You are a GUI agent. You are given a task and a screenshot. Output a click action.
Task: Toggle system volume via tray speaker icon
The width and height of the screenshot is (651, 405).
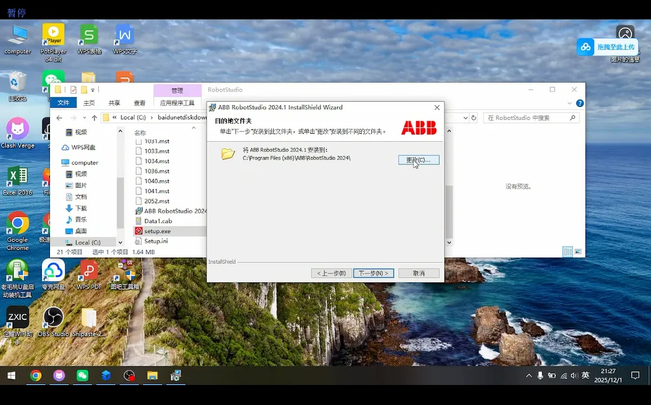coord(574,376)
